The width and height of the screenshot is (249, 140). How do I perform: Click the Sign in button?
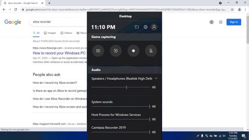click(x=234, y=22)
